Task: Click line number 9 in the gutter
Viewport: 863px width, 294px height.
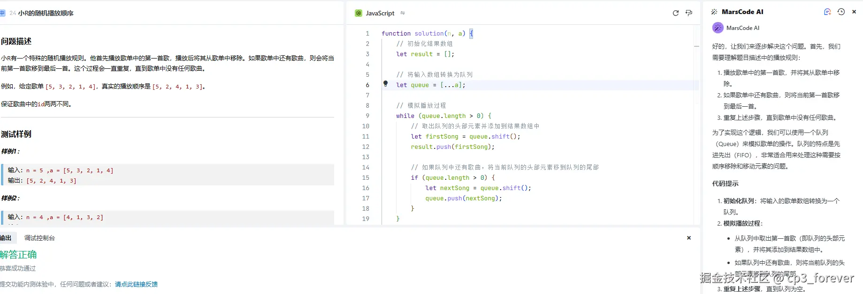Action: point(367,116)
